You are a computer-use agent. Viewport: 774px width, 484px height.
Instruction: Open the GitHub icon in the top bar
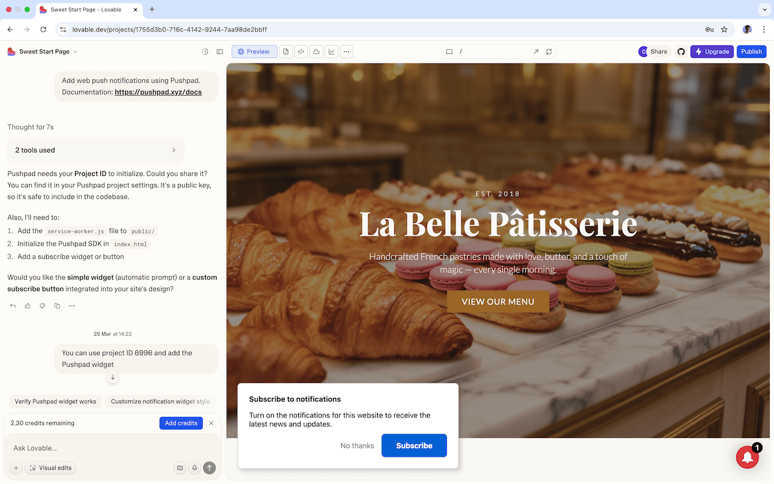[x=681, y=51]
